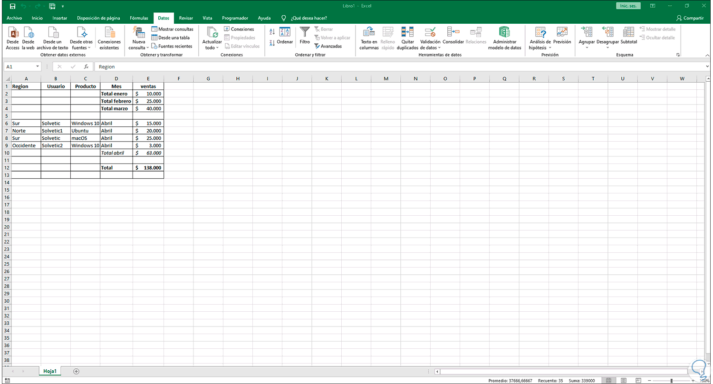Viewport: 713px width, 384px height.
Task: Open the Archivo tab
Action: click(14, 18)
